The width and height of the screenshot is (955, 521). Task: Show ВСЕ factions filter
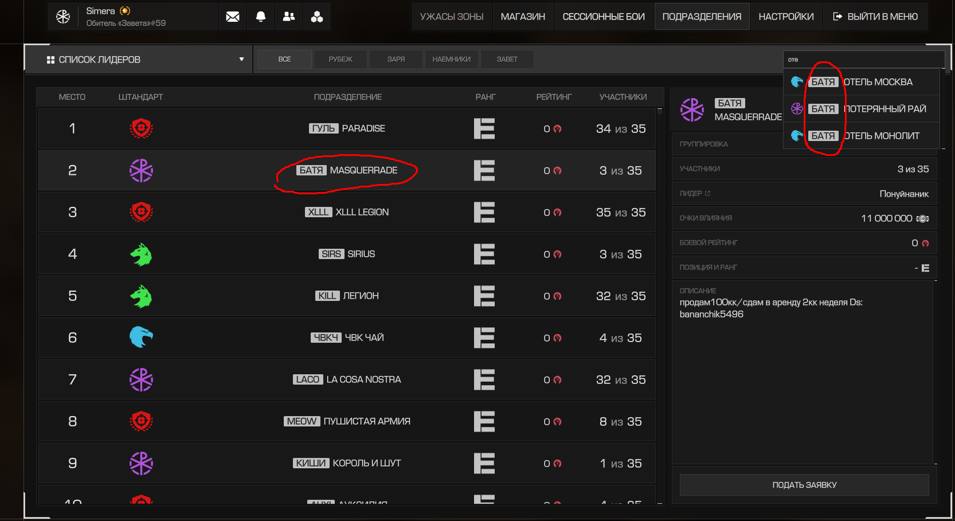[285, 60]
